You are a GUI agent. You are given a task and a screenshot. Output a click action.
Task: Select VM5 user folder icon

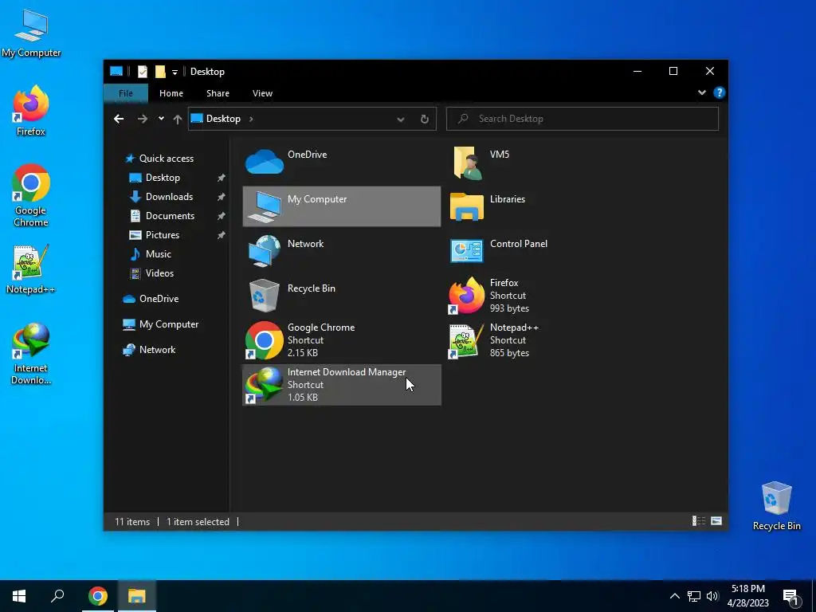click(x=467, y=163)
